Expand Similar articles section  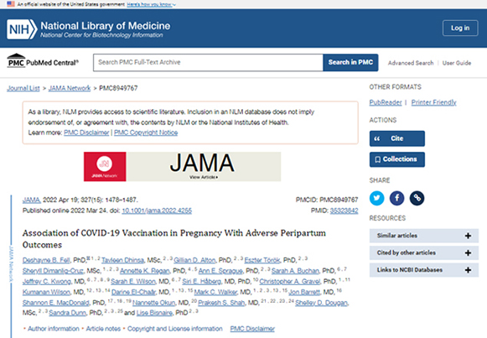[424, 236]
